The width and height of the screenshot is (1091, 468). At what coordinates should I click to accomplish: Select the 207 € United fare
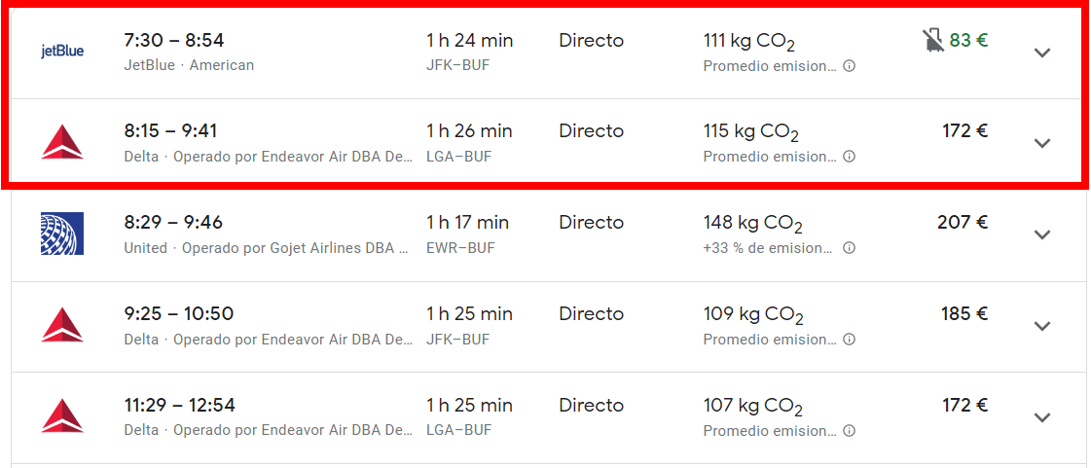[x=963, y=223]
